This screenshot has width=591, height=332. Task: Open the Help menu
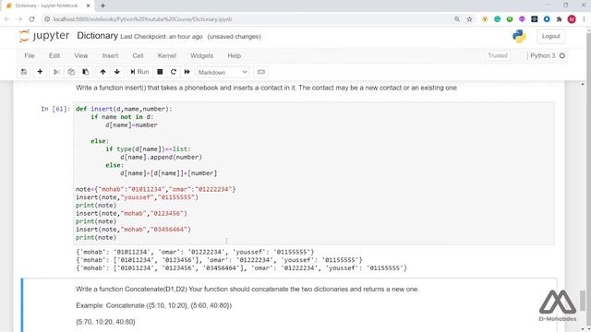pyautogui.click(x=234, y=55)
